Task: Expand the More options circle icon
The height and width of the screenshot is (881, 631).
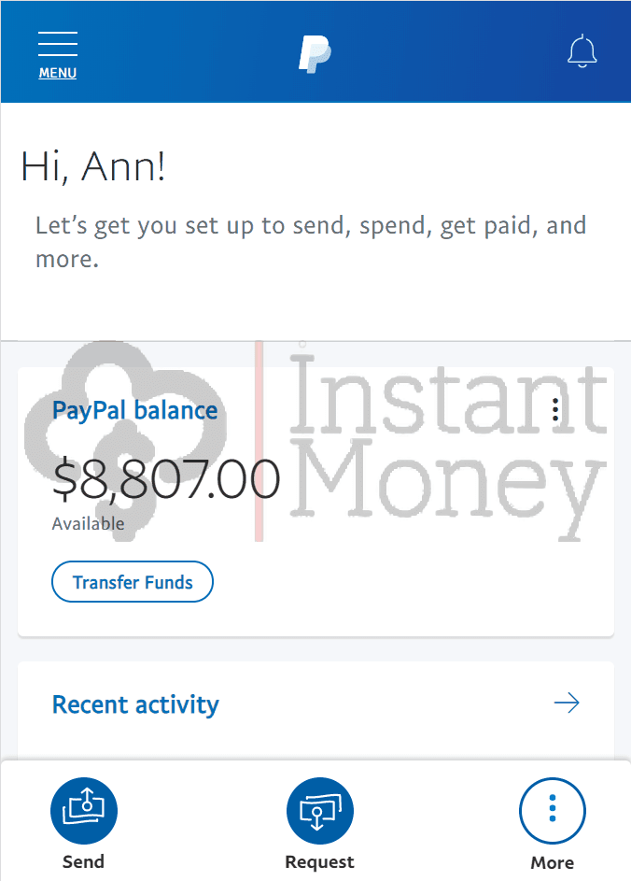Action: pos(553,811)
